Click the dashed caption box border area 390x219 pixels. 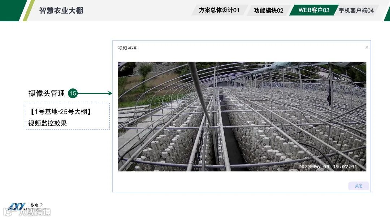tap(67, 116)
